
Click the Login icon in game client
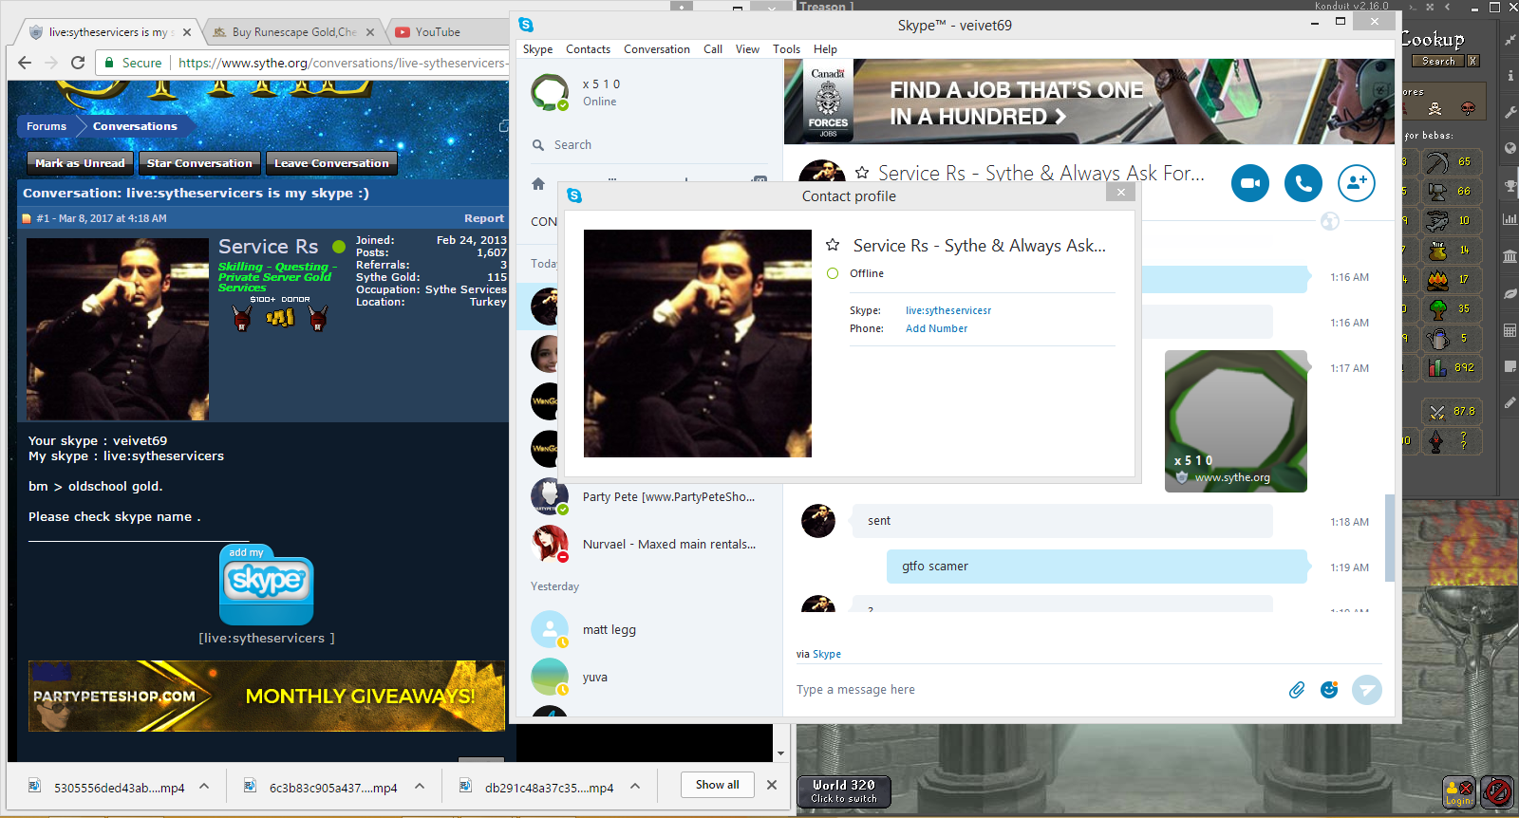[1458, 792]
